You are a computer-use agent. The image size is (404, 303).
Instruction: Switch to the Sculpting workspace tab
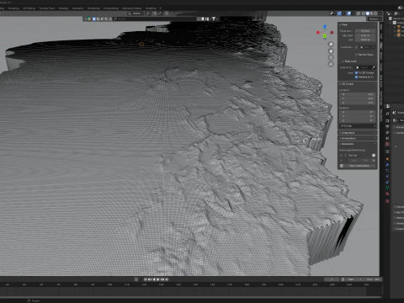tap(13, 8)
